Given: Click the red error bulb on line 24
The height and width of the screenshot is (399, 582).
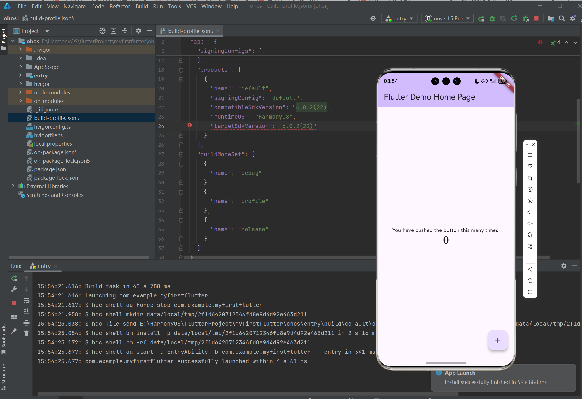Looking at the screenshot, I should [190, 126].
